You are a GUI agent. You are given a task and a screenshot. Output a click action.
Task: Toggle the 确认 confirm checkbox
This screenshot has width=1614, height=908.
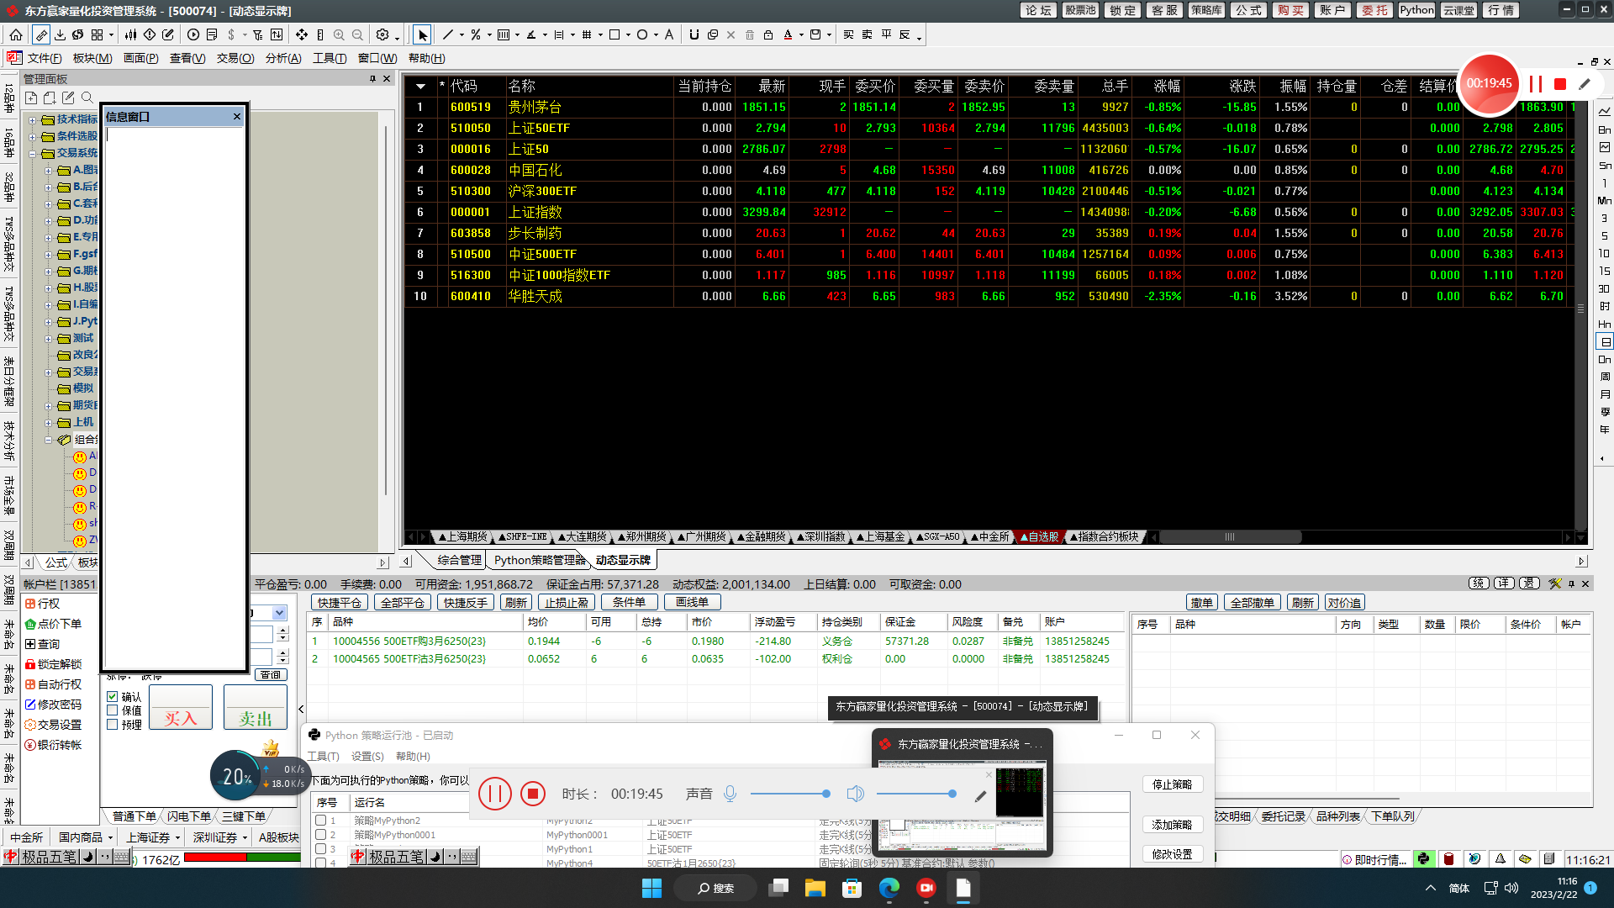point(113,697)
